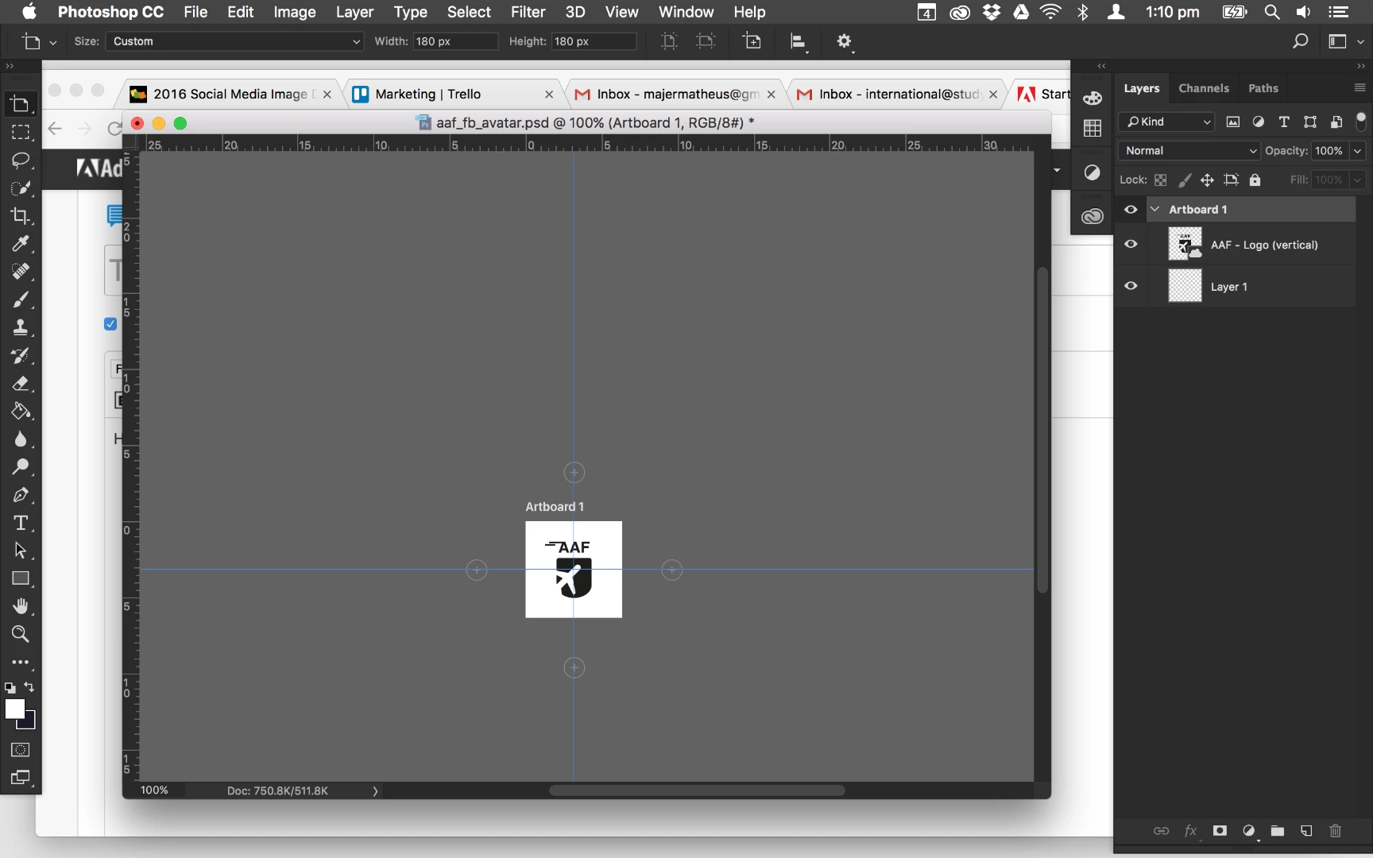Switch to the Paths tab
The height and width of the screenshot is (858, 1373).
[x=1263, y=88]
